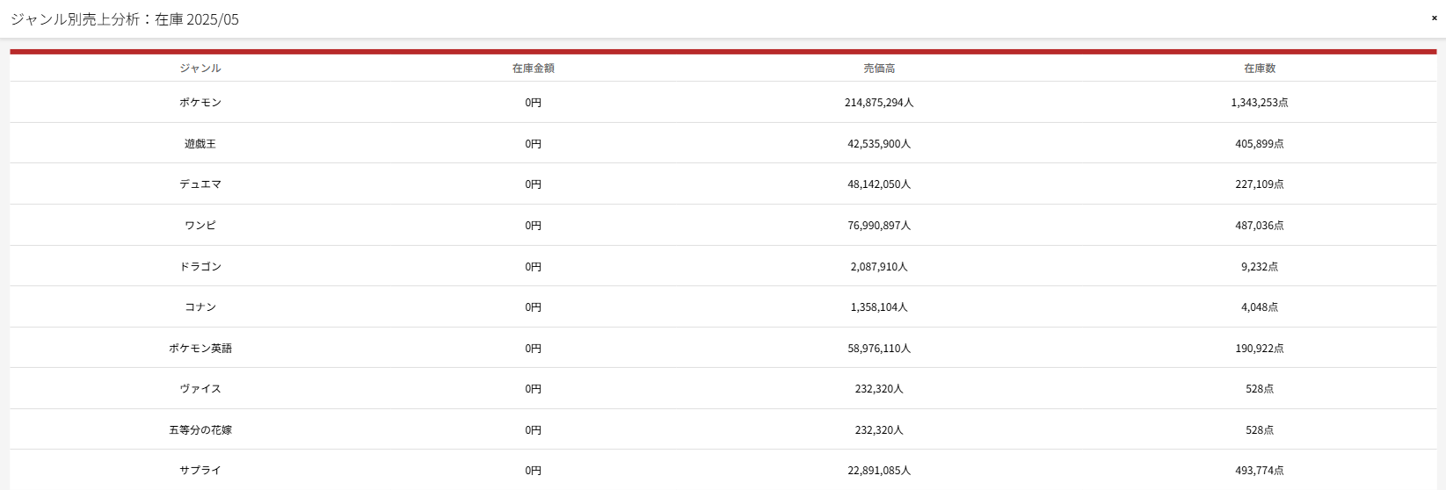Select the ポケモン genre row

click(723, 103)
